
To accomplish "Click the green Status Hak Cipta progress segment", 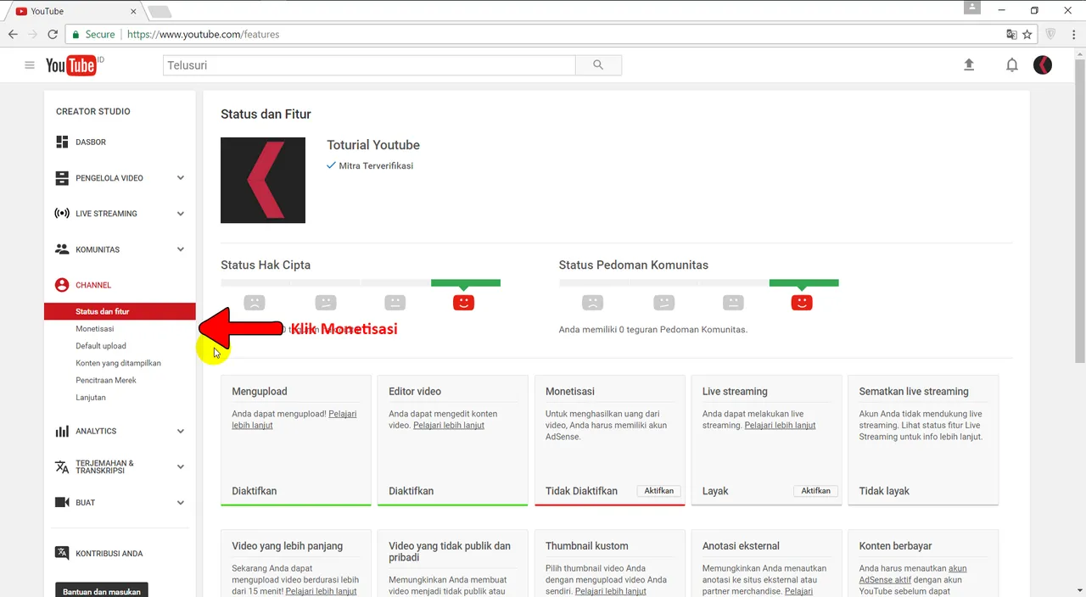I will pyautogui.click(x=466, y=283).
